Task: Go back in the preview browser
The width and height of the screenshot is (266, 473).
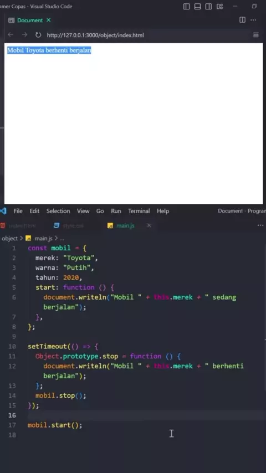Action: (x=11, y=35)
